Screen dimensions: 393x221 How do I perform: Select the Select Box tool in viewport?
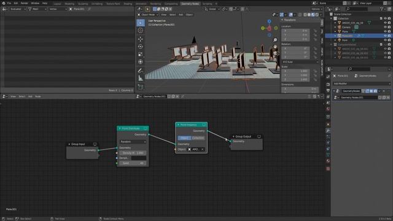(x=141, y=23)
